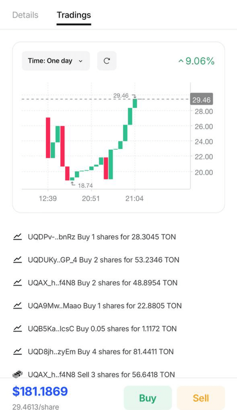Open UQD8jh..zyEm Buy 4 shares transaction
The image size is (237, 410).
pyautogui.click(x=100, y=351)
